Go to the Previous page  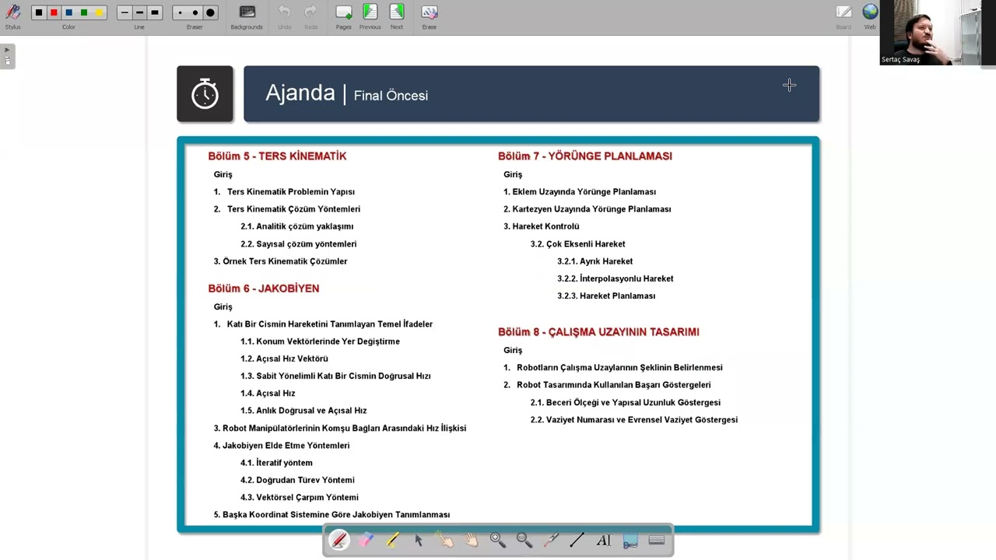(x=370, y=16)
